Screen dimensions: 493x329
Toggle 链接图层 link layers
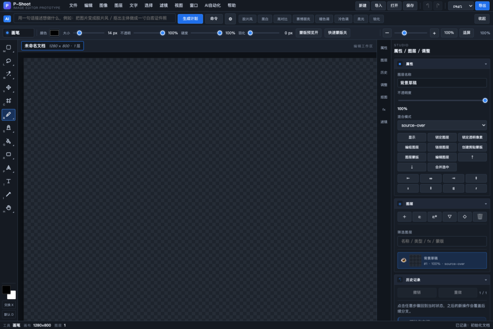442,147
